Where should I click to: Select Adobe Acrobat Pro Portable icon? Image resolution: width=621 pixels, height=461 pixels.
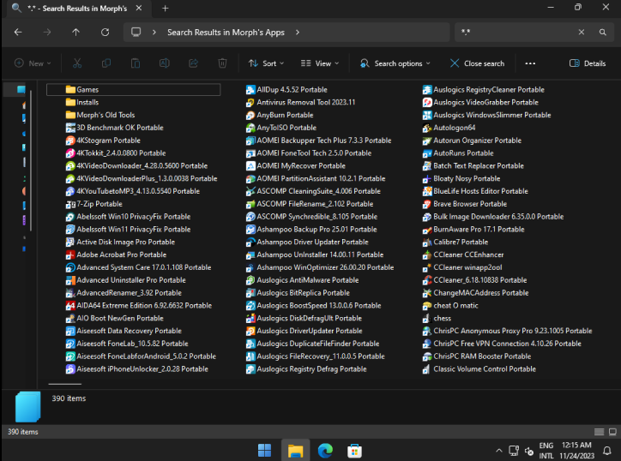70,254
